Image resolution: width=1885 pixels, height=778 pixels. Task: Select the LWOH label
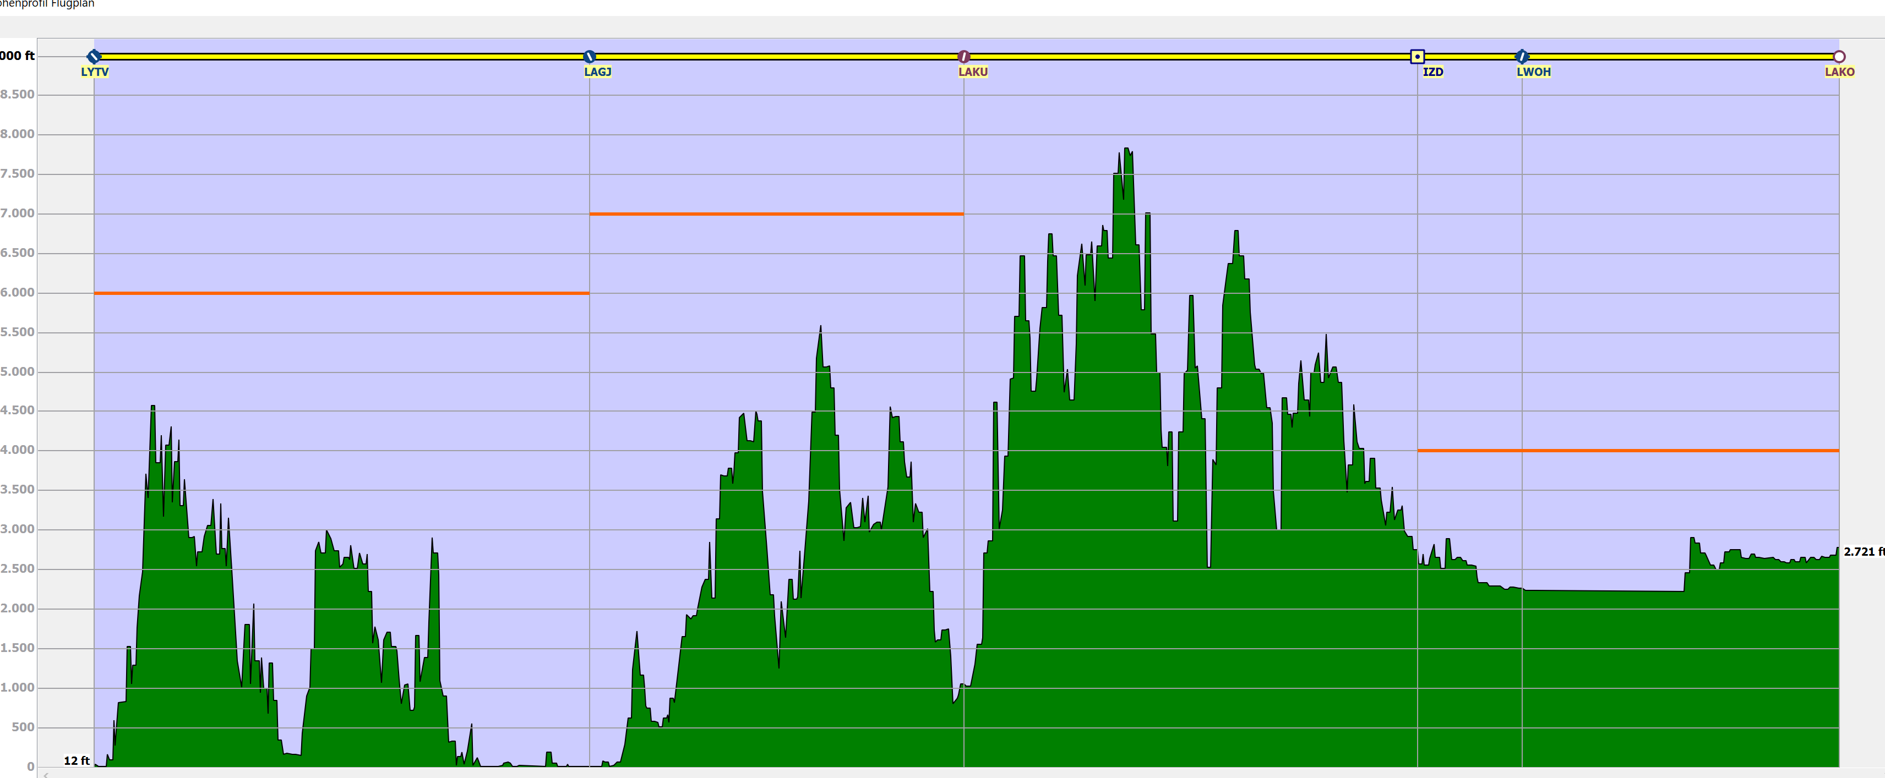tap(1534, 72)
